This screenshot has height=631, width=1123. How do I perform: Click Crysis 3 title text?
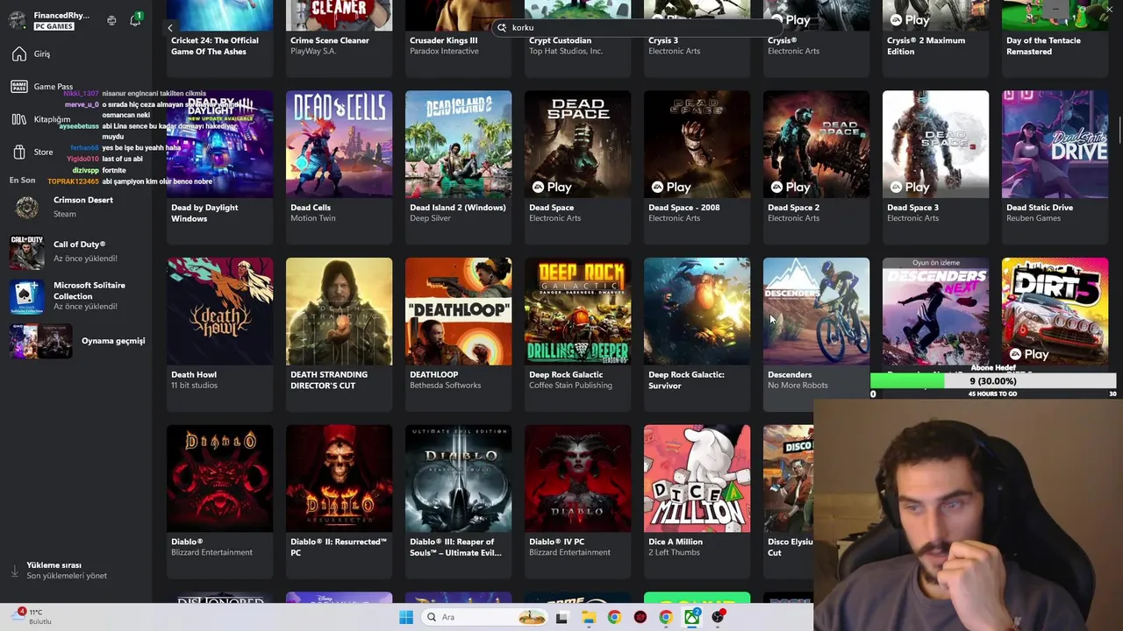[662, 40]
